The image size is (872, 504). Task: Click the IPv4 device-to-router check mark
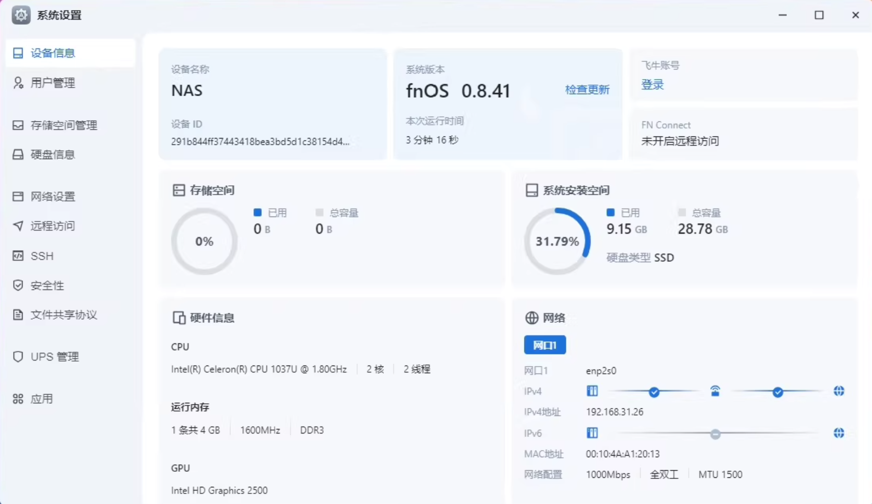pyautogui.click(x=654, y=392)
